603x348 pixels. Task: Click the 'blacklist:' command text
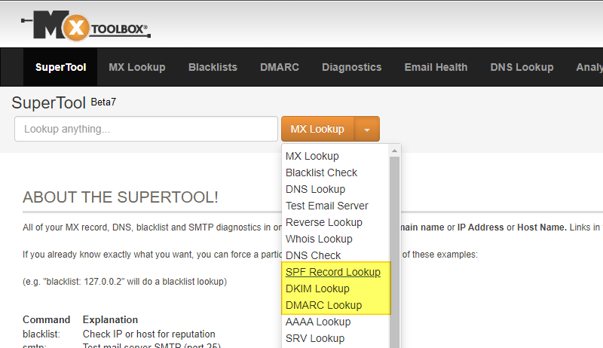41,334
